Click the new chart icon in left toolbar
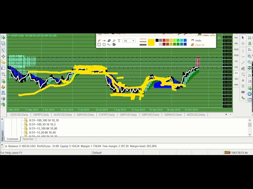253x189 pixels. [3, 37]
